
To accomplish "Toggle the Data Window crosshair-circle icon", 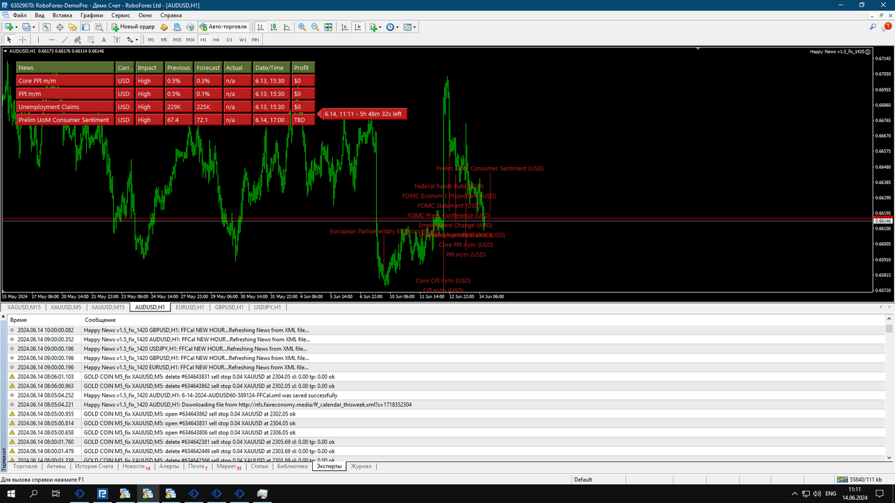I will click(60, 27).
